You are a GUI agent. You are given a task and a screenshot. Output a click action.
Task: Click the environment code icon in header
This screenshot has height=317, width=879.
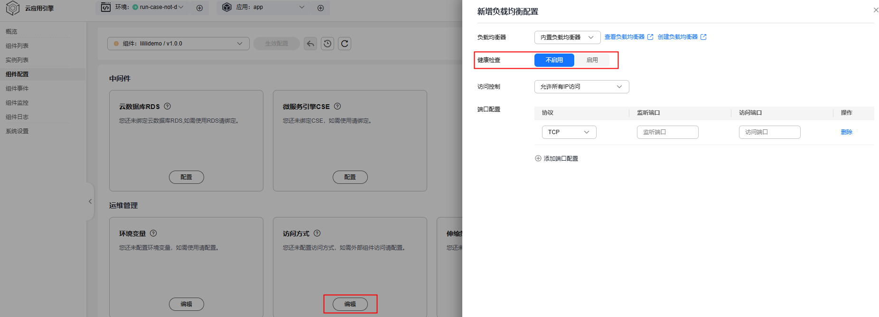coord(106,7)
